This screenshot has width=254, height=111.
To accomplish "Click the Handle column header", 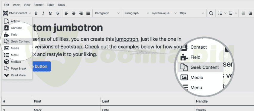I will pyautogui.click(x=202, y=101).
